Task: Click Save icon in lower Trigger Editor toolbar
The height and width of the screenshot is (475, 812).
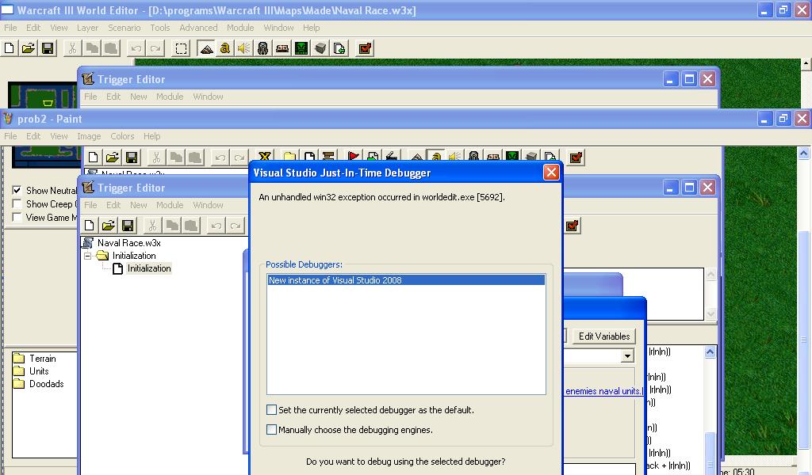Action: coord(128,226)
